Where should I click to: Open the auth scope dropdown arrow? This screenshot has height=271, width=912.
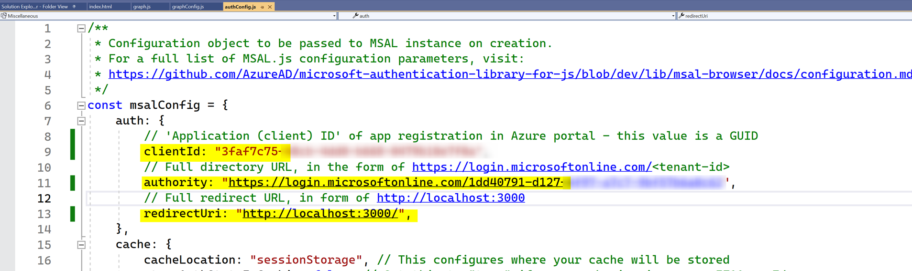point(673,16)
